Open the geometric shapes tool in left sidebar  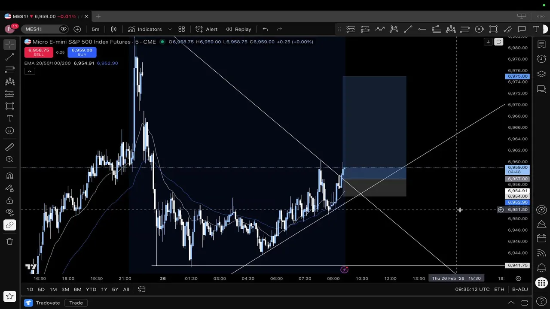(9, 106)
